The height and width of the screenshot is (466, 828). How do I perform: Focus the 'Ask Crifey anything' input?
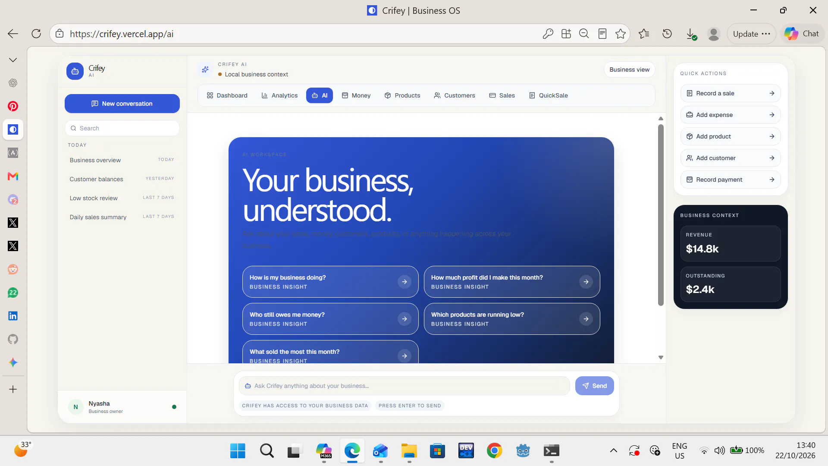click(x=404, y=386)
